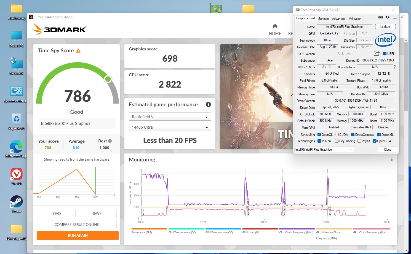Click the Time Spy Score warning icon

click(78, 50)
